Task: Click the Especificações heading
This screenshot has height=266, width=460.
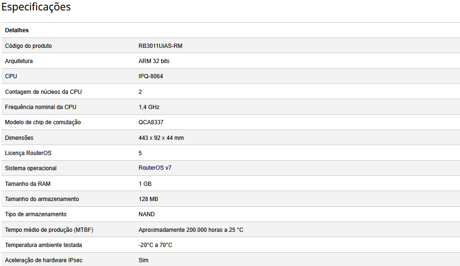Action: [x=36, y=7]
